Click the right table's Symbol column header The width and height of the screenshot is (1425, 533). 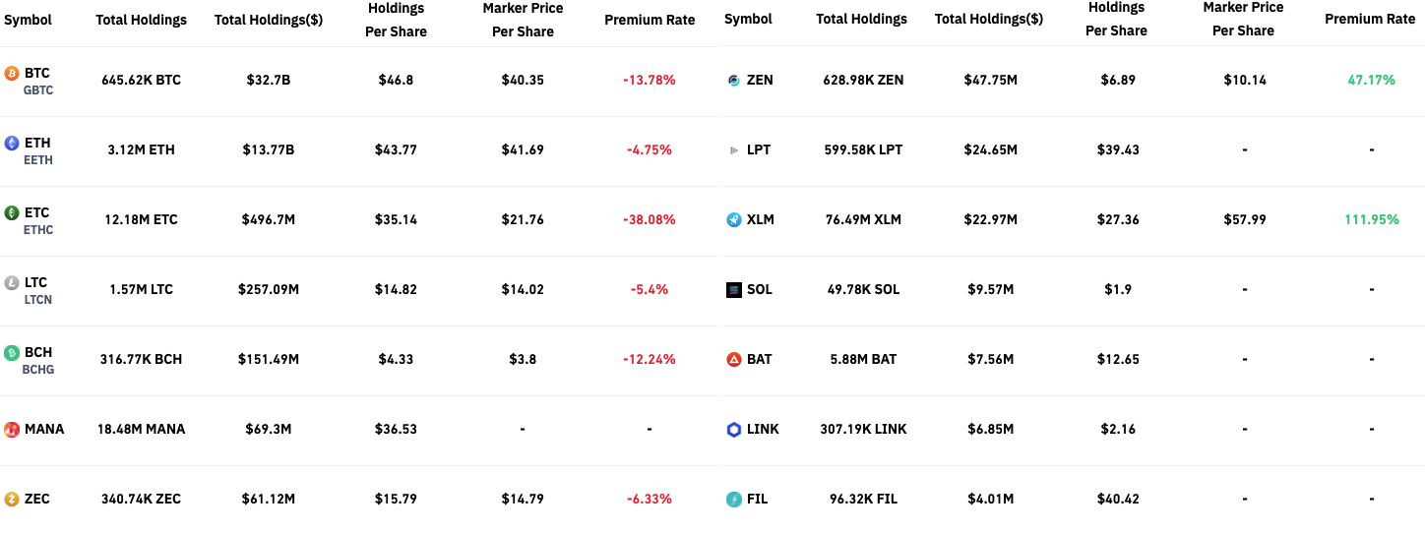(748, 19)
